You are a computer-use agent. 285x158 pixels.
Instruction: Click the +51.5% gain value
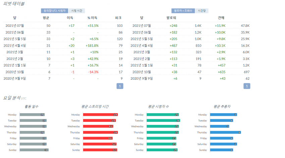[93, 26]
